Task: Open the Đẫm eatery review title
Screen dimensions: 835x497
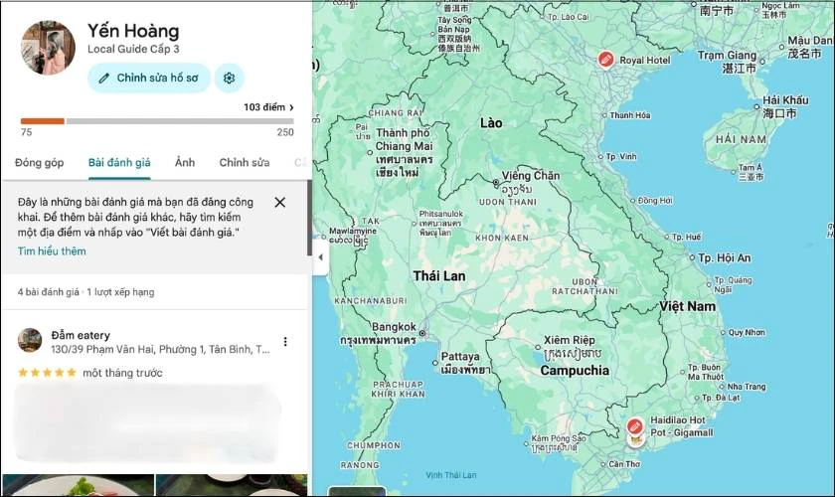Action: click(x=81, y=335)
